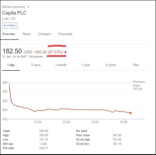Select the 5 years chart range
This screenshot has height=155, width=156.
111,65
